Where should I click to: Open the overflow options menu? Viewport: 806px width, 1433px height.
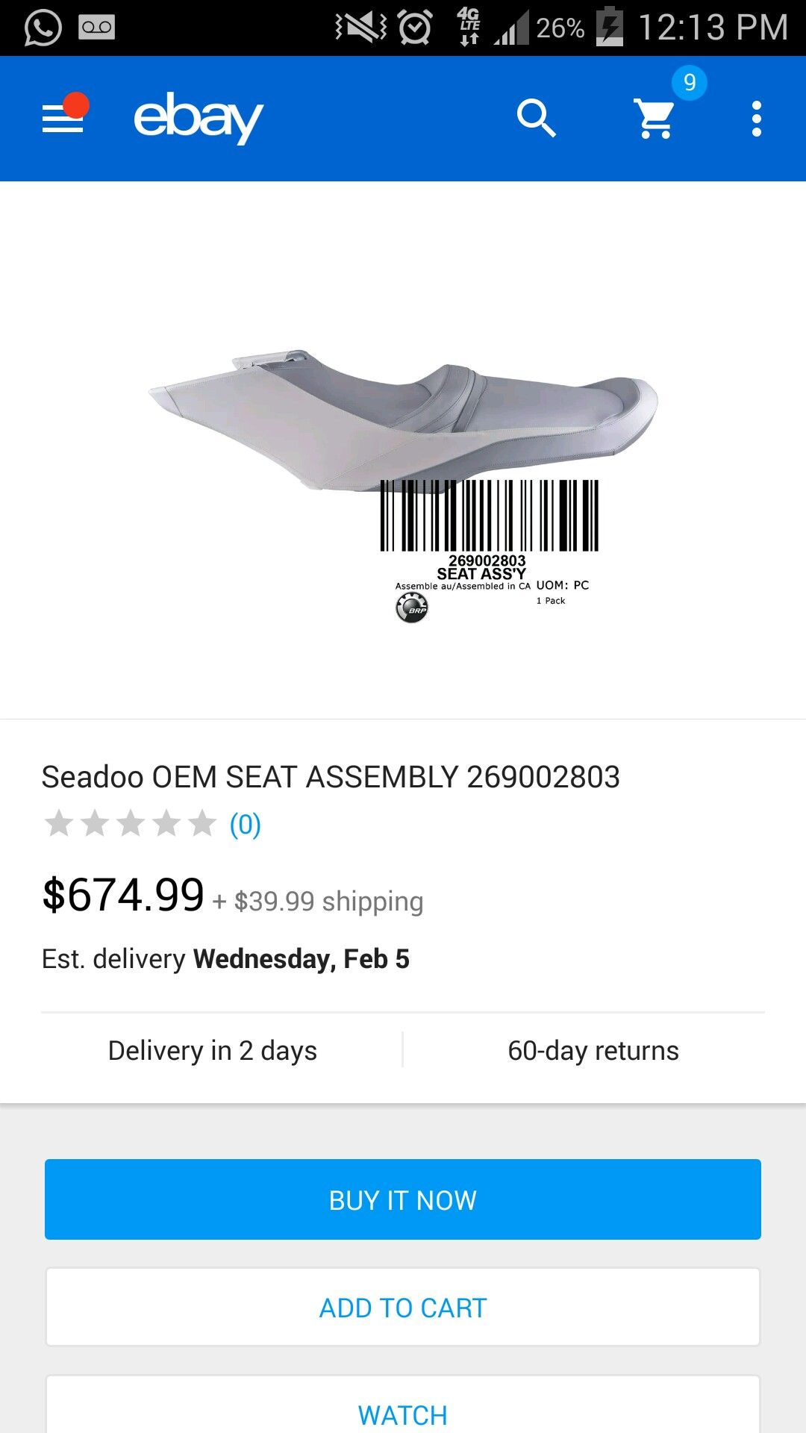757,117
